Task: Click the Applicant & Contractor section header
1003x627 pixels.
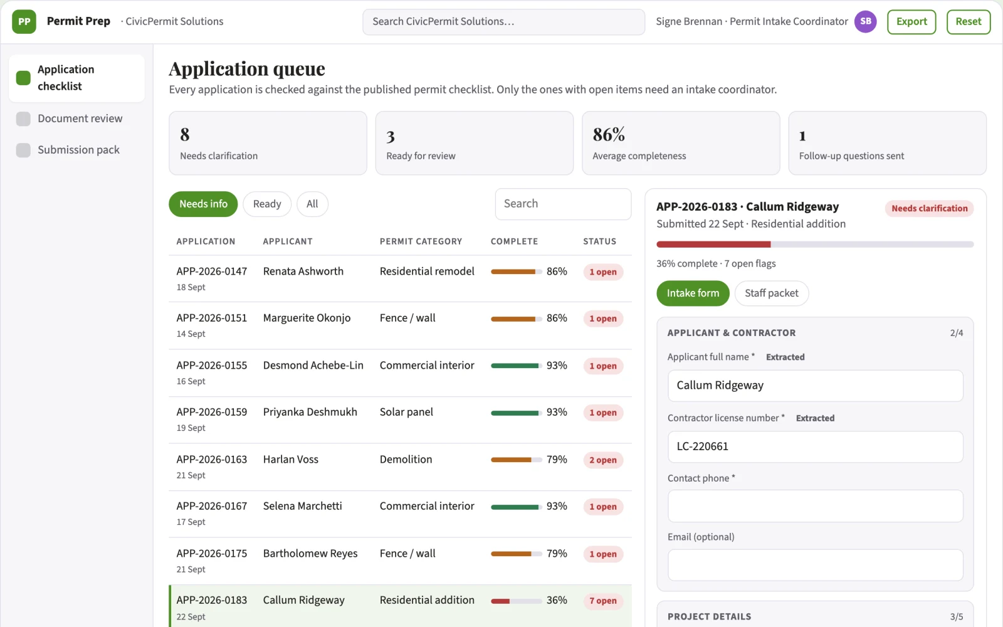Action: (x=815, y=333)
